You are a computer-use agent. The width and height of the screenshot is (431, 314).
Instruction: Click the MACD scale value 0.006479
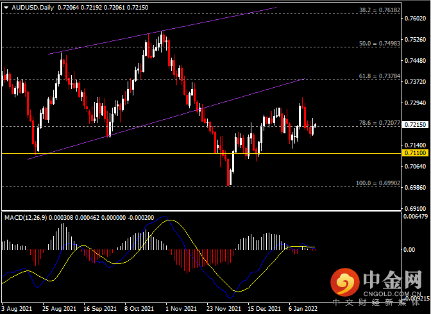click(416, 217)
